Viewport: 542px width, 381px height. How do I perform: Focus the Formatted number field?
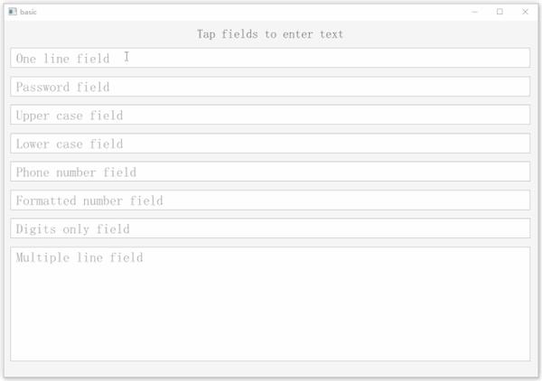(270, 200)
